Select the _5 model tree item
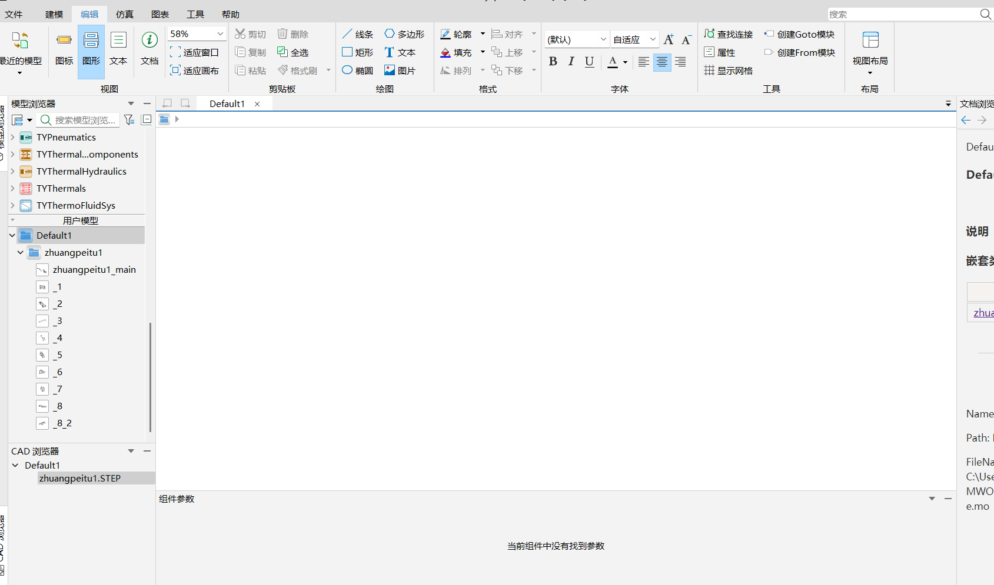This screenshot has height=585, width=994. pos(58,355)
